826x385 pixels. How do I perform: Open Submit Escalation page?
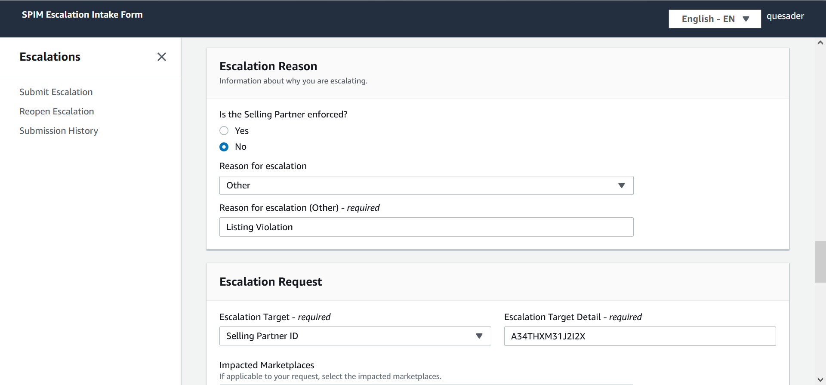click(x=56, y=92)
